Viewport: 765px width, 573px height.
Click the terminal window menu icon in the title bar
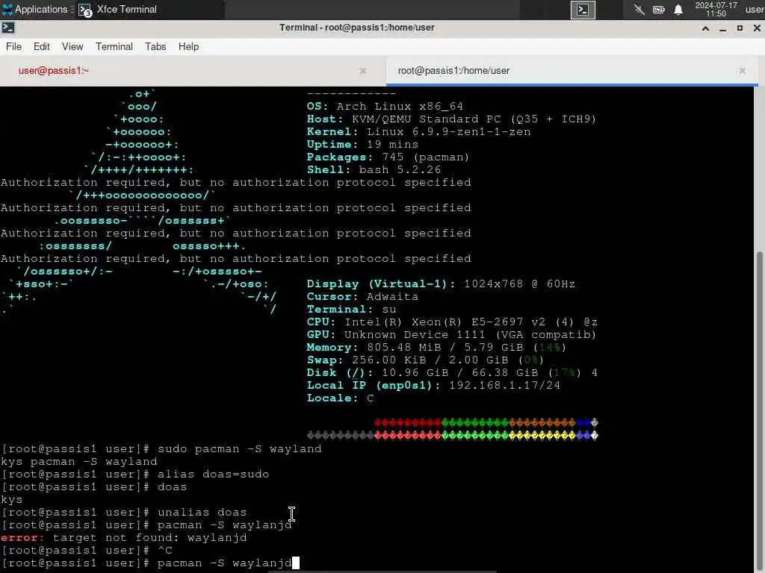point(8,28)
